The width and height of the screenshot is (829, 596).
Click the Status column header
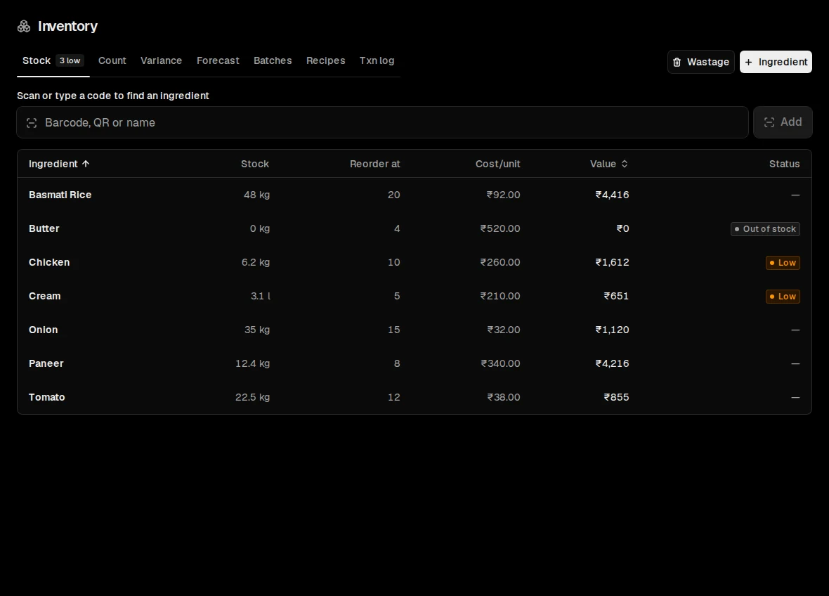point(784,164)
